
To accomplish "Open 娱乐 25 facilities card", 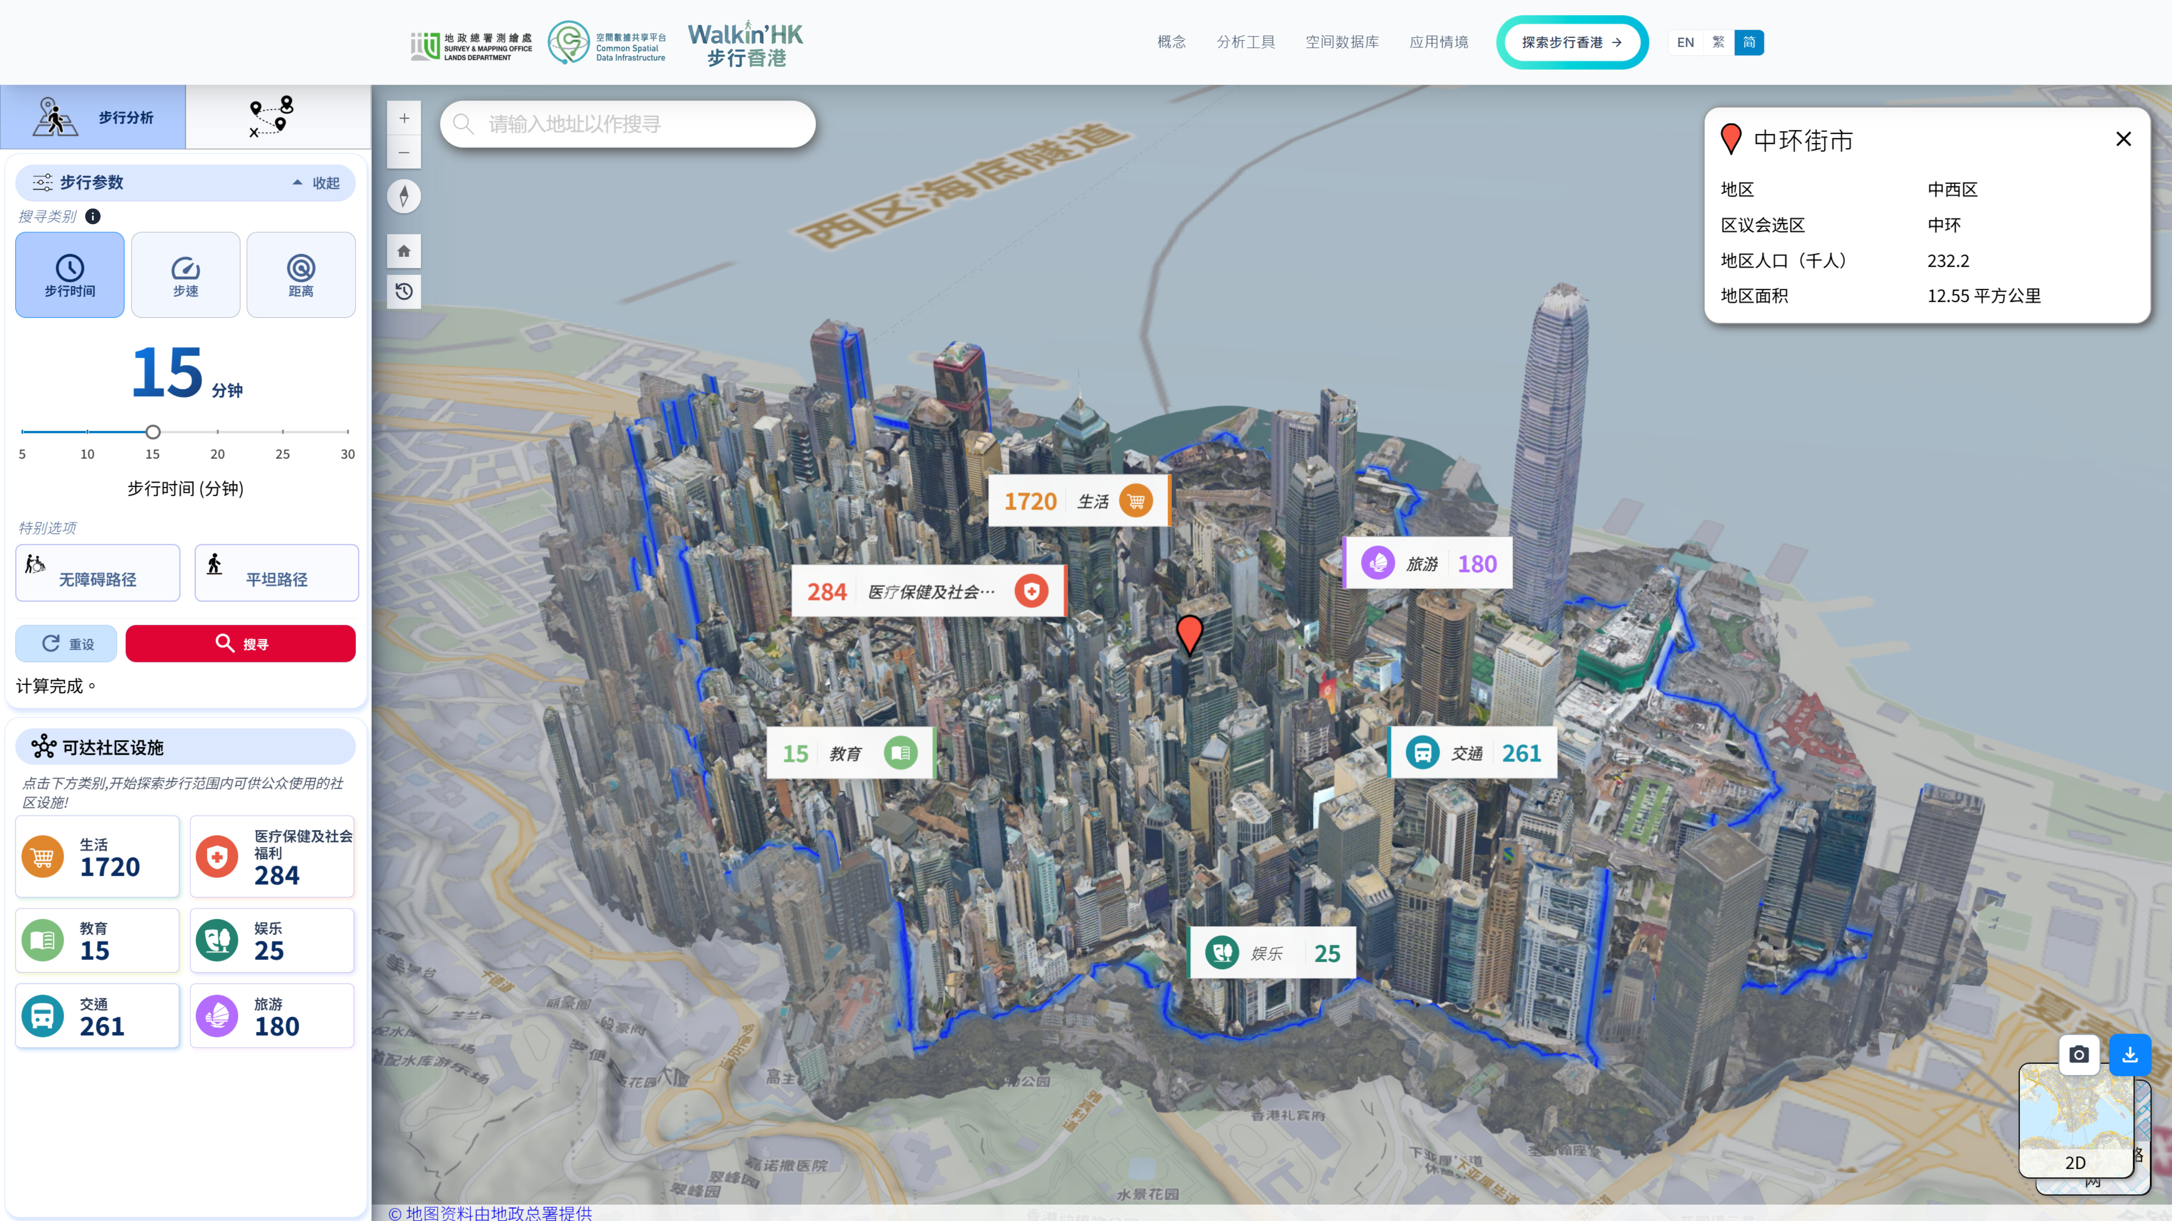I will [x=271, y=940].
